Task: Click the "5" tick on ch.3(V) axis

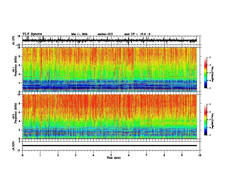Action: point(20,142)
